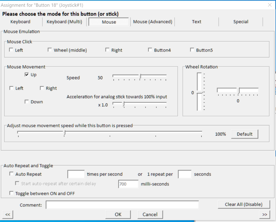Click the times per second field
The height and width of the screenshot is (222, 276).
(x=76, y=174)
